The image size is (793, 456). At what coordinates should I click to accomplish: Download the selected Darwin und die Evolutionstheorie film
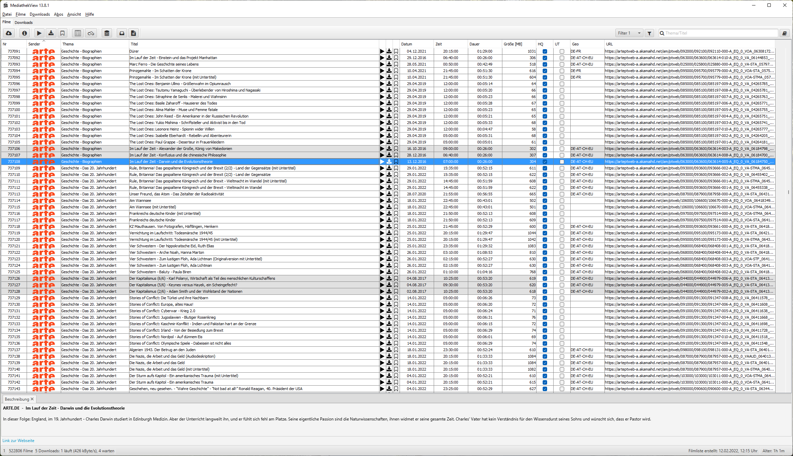(x=389, y=162)
